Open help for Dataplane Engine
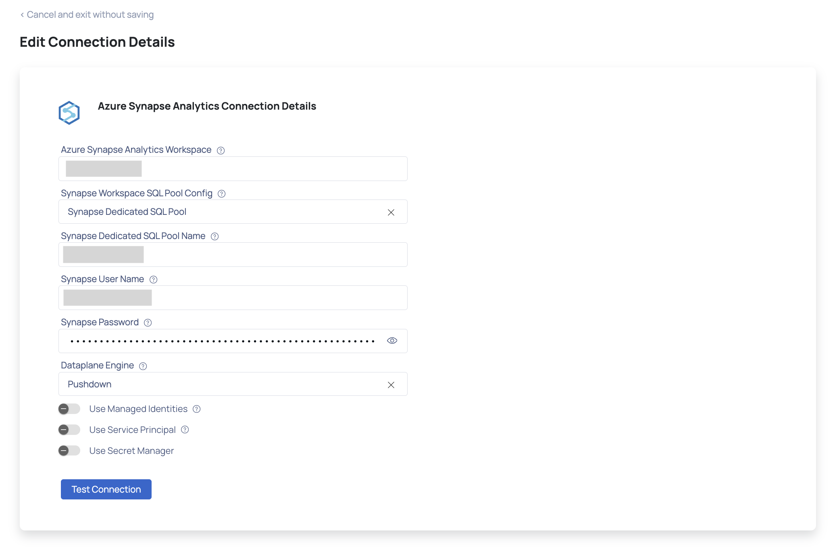 pos(143,366)
